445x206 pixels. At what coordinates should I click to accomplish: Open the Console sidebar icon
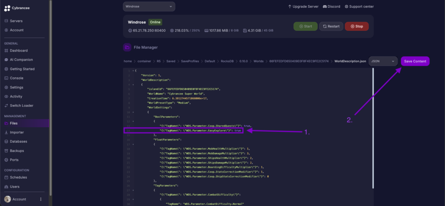pos(6,78)
